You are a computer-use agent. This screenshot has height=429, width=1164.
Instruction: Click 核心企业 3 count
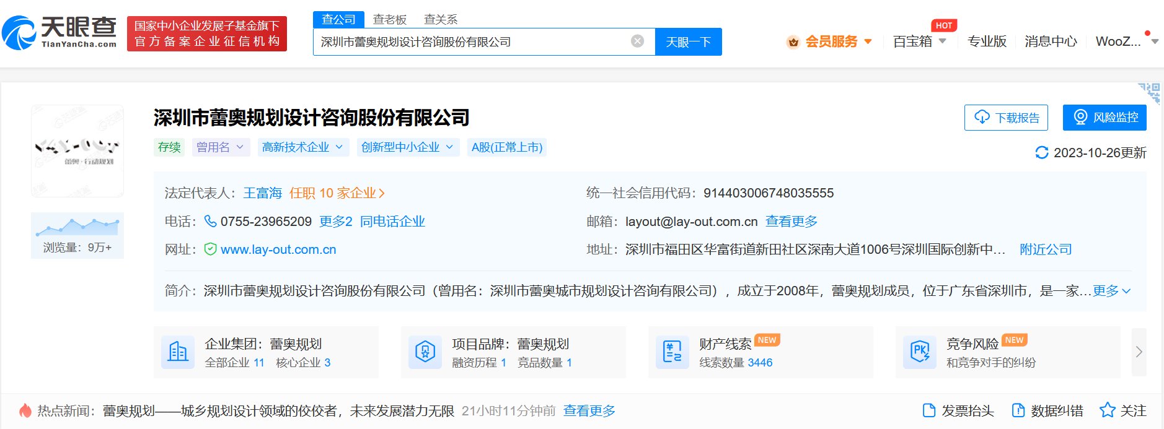point(303,363)
